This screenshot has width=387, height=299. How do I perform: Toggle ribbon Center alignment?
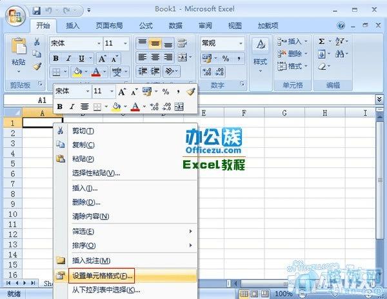[155, 57]
